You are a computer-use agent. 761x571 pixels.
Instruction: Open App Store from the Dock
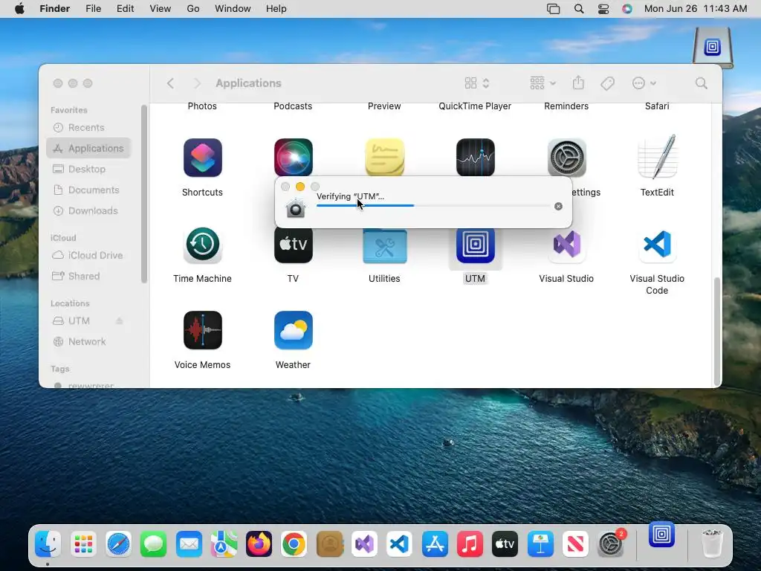[x=435, y=543]
